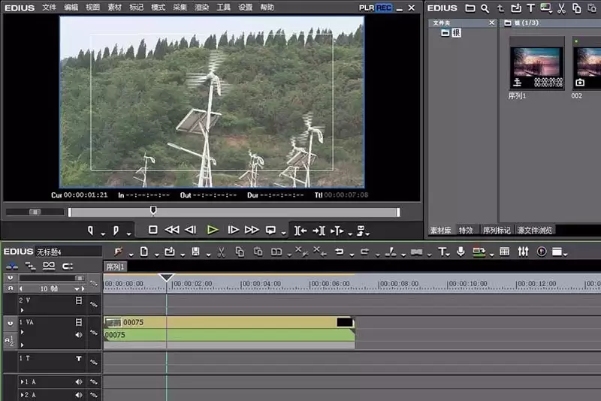Open the audio mixer icon
The height and width of the screenshot is (401, 601).
(x=523, y=252)
